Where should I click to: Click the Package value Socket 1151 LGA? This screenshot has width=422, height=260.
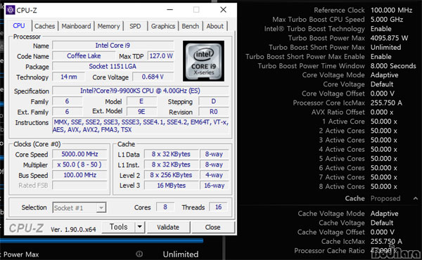pos(113,67)
